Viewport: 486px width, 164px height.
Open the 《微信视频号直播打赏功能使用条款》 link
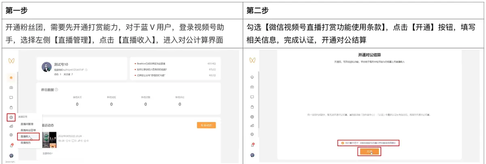[379, 143]
